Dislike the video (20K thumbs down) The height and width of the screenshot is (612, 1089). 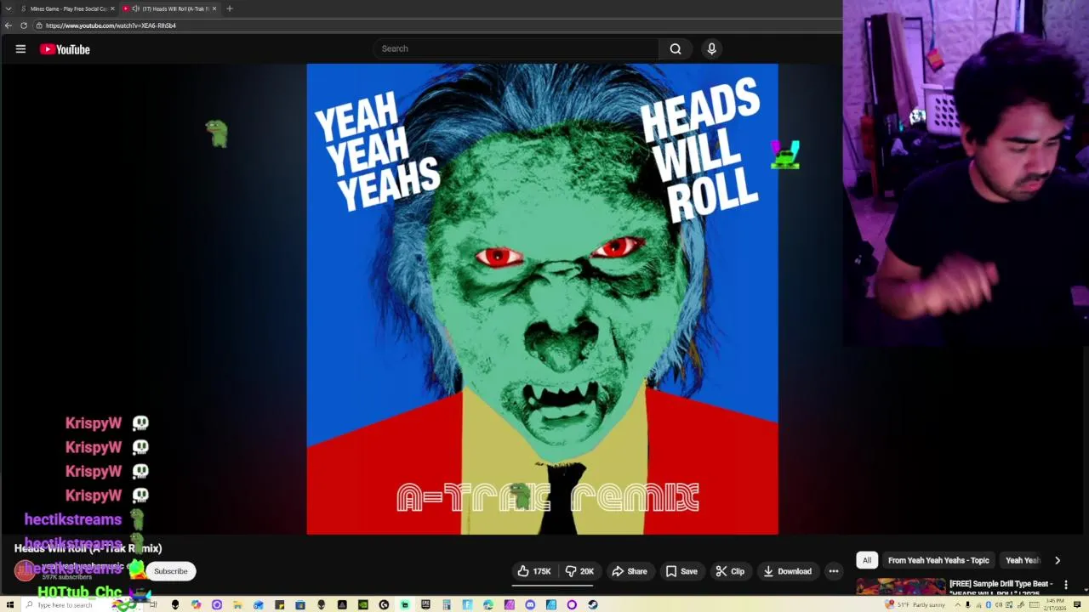(x=579, y=571)
